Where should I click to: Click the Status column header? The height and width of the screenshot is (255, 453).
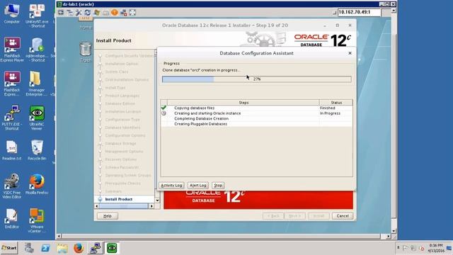(x=336, y=103)
